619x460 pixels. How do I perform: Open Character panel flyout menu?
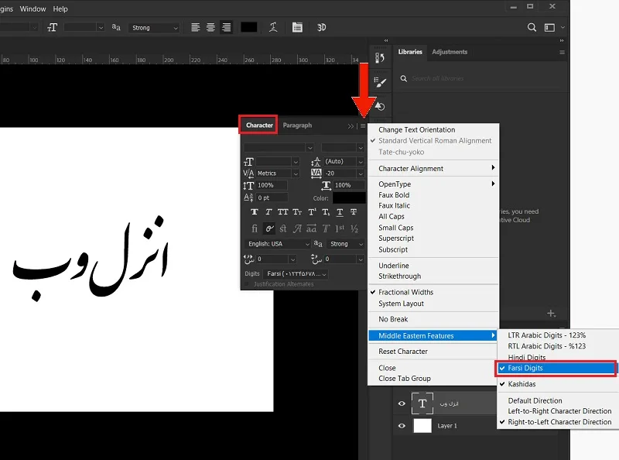click(x=363, y=126)
